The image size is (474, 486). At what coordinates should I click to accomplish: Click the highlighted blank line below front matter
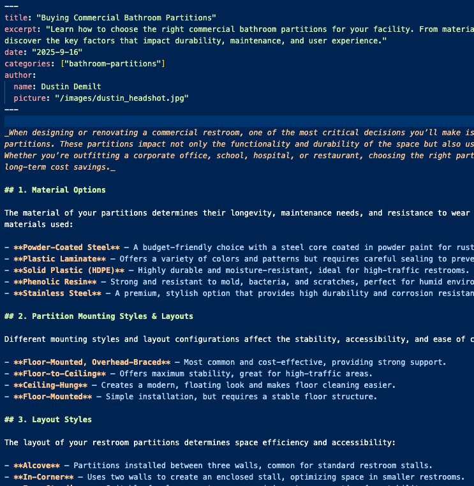click(x=237, y=121)
